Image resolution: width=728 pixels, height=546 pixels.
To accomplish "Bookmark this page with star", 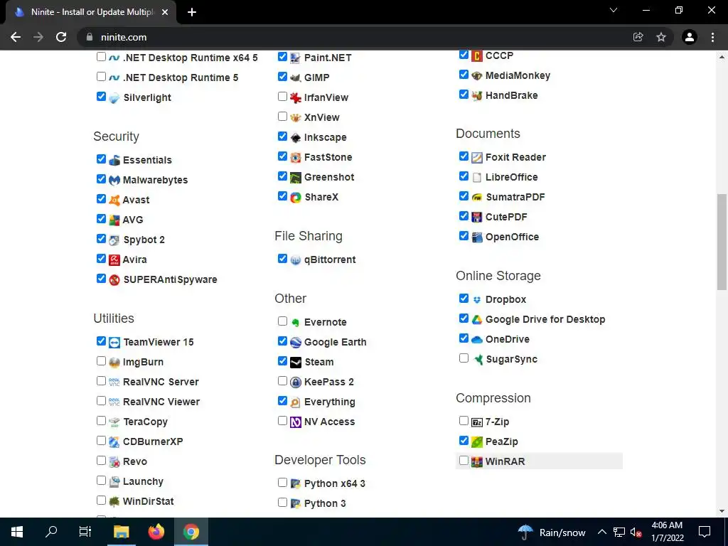I will (x=661, y=37).
